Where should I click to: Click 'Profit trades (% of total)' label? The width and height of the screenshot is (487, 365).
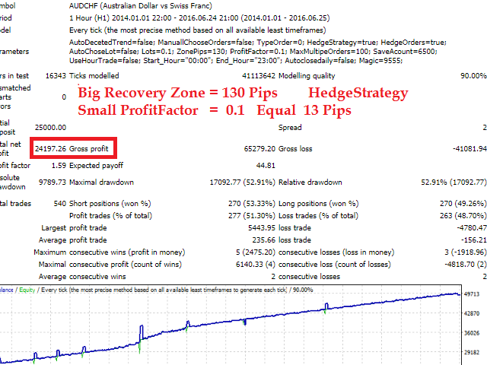(110, 216)
